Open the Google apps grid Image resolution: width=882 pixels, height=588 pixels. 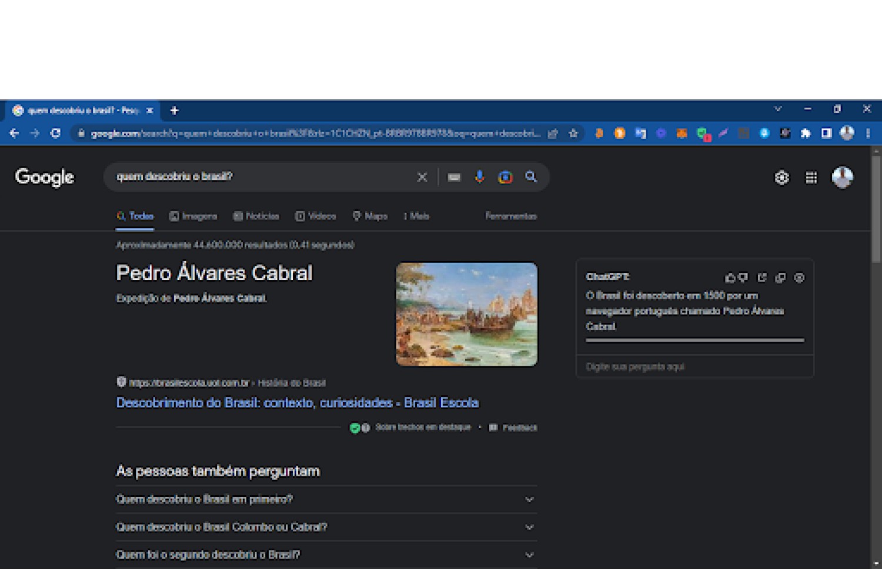coord(811,178)
